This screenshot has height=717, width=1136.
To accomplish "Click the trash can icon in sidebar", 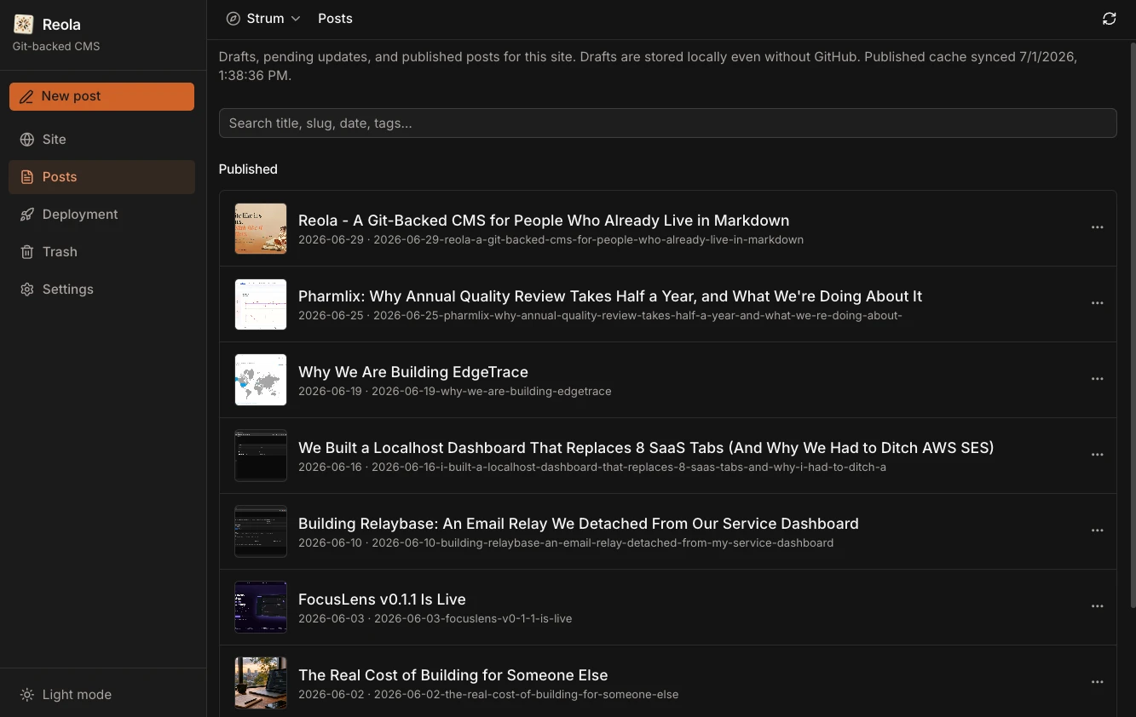I will pyautogui.click(x=27, y=252).
